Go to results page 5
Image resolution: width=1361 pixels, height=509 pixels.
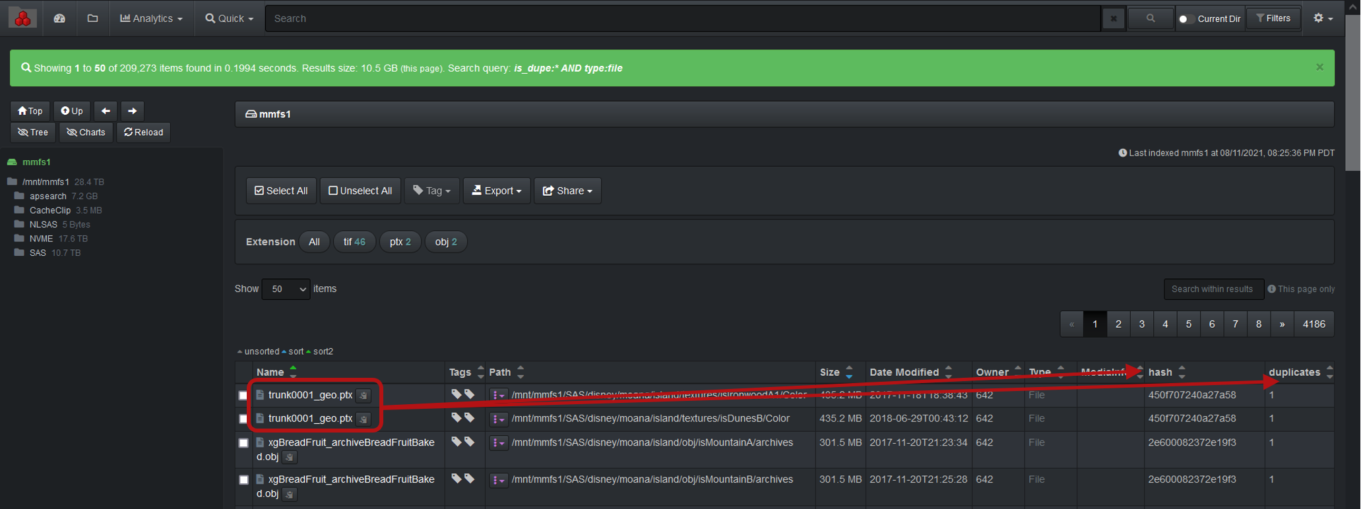pyautogui.click(x=1188, y=324)
